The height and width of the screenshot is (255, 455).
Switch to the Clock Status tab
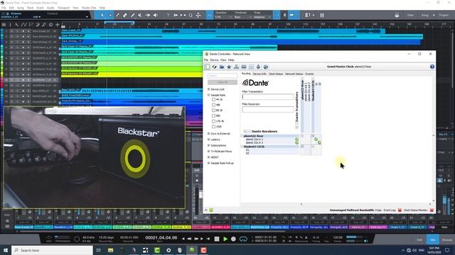(276, 74)
